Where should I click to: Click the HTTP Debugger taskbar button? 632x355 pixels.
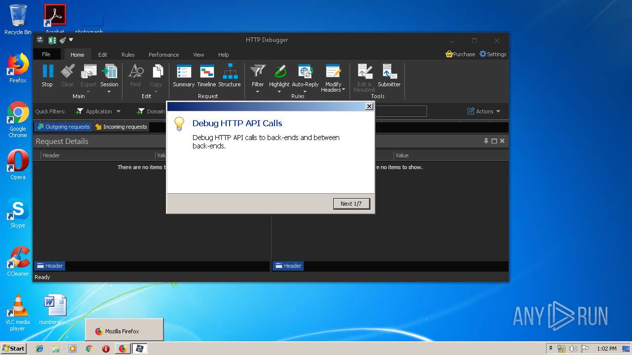coord(139,349)
